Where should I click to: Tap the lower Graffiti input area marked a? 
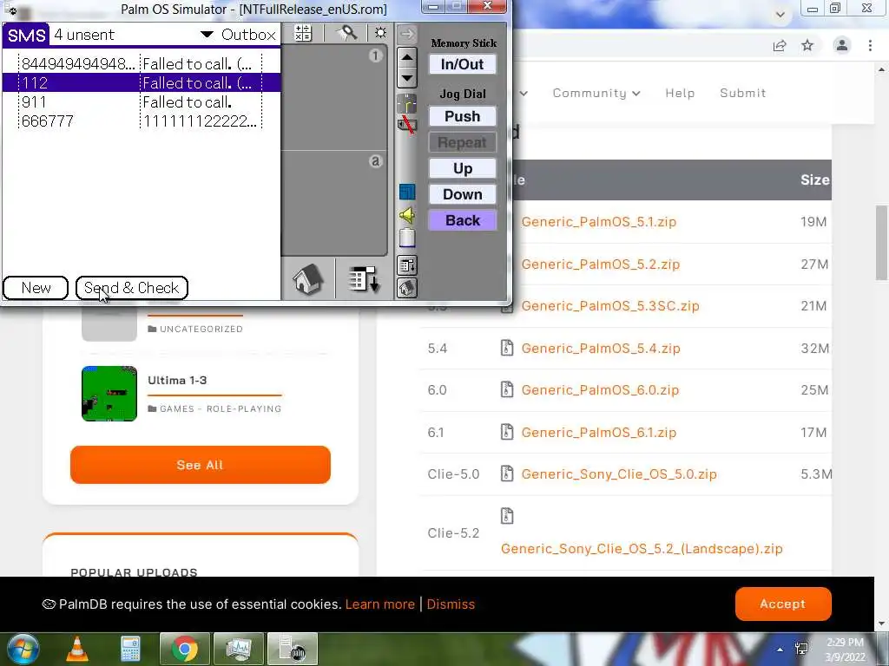click(334, 203)
